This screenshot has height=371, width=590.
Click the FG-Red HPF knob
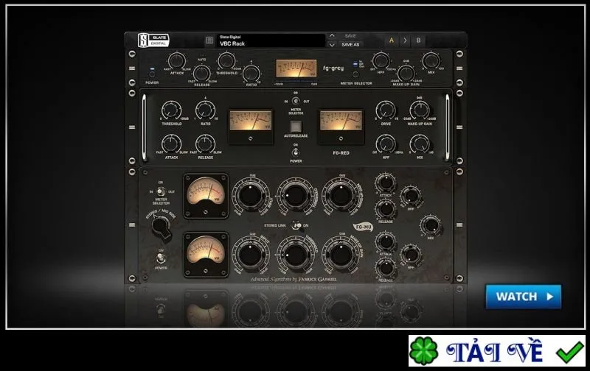pyautogui.click(x=386, y=144)
